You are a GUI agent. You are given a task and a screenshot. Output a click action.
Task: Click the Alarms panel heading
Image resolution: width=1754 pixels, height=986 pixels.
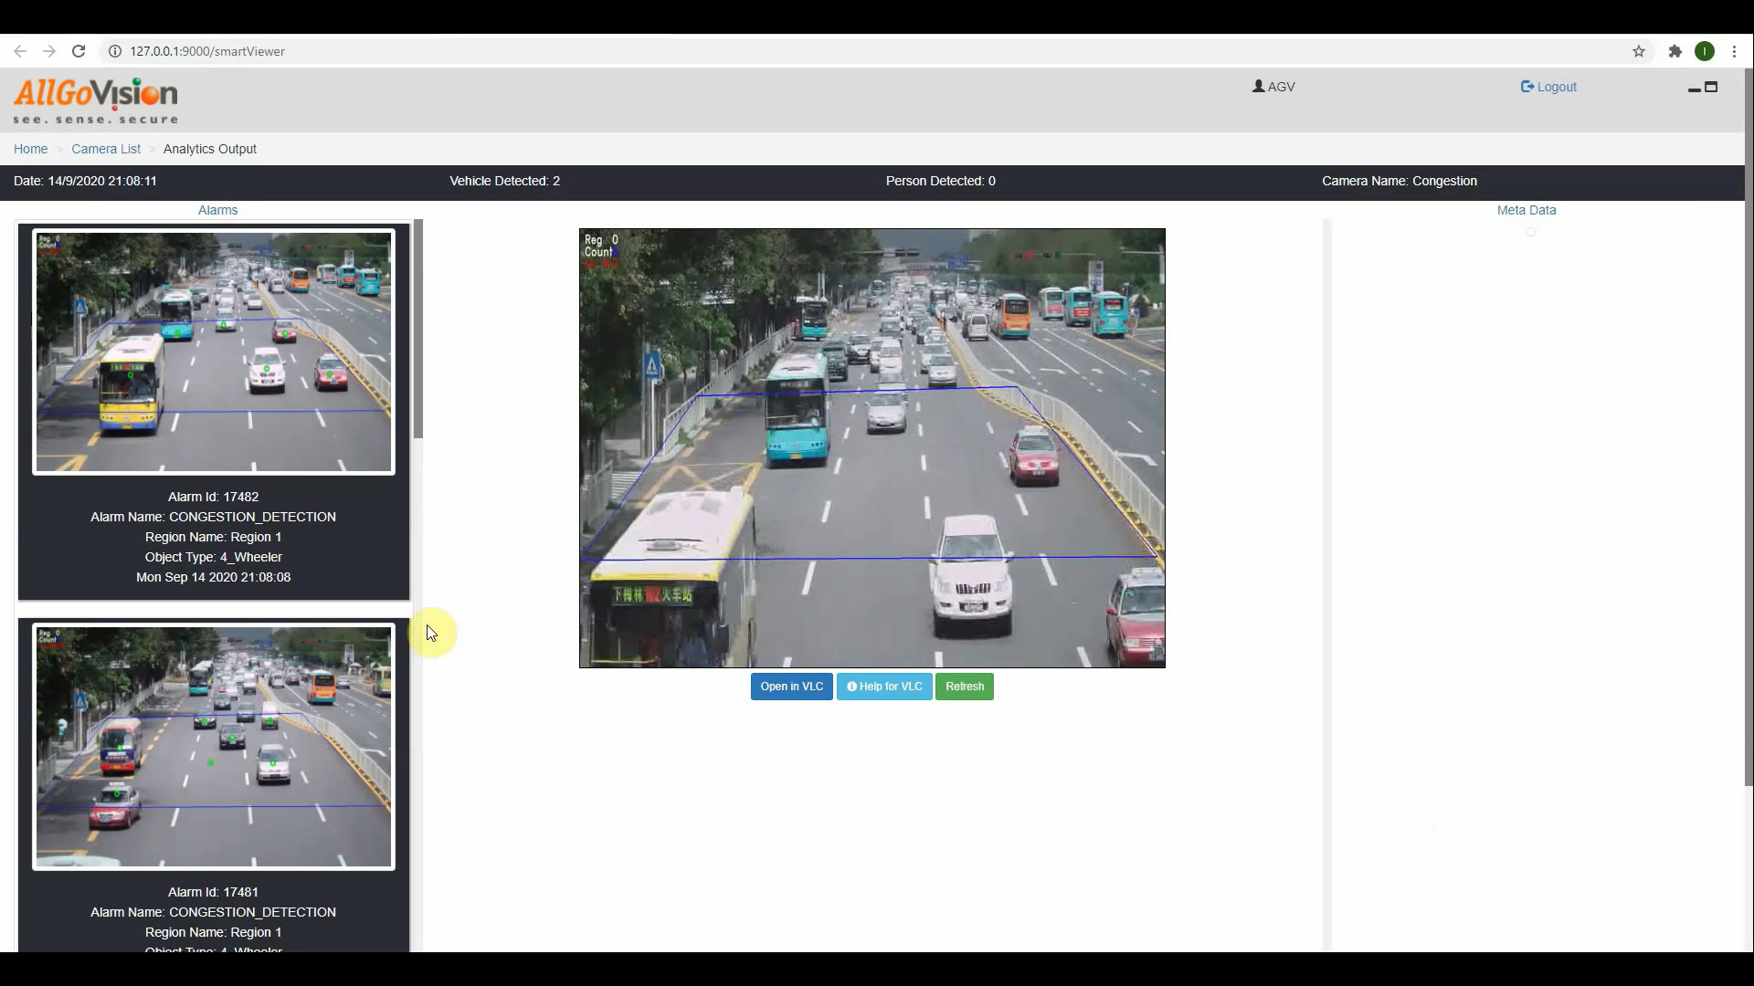pos(217,210)
